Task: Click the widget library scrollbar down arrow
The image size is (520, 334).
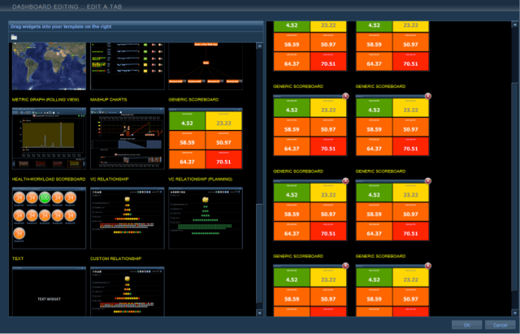Action: [259, 311]
